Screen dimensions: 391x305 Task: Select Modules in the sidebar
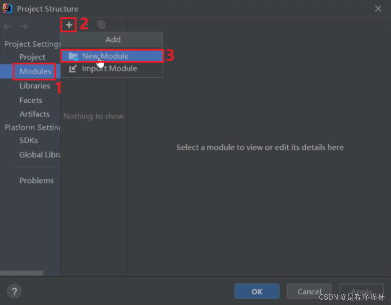click(35, 71)
